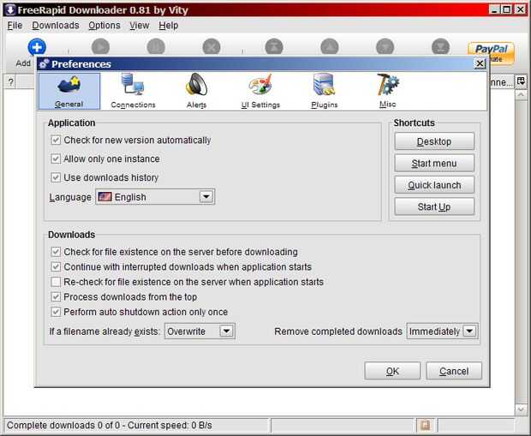Uncheck Check for new version automatically

click(56, 140)
